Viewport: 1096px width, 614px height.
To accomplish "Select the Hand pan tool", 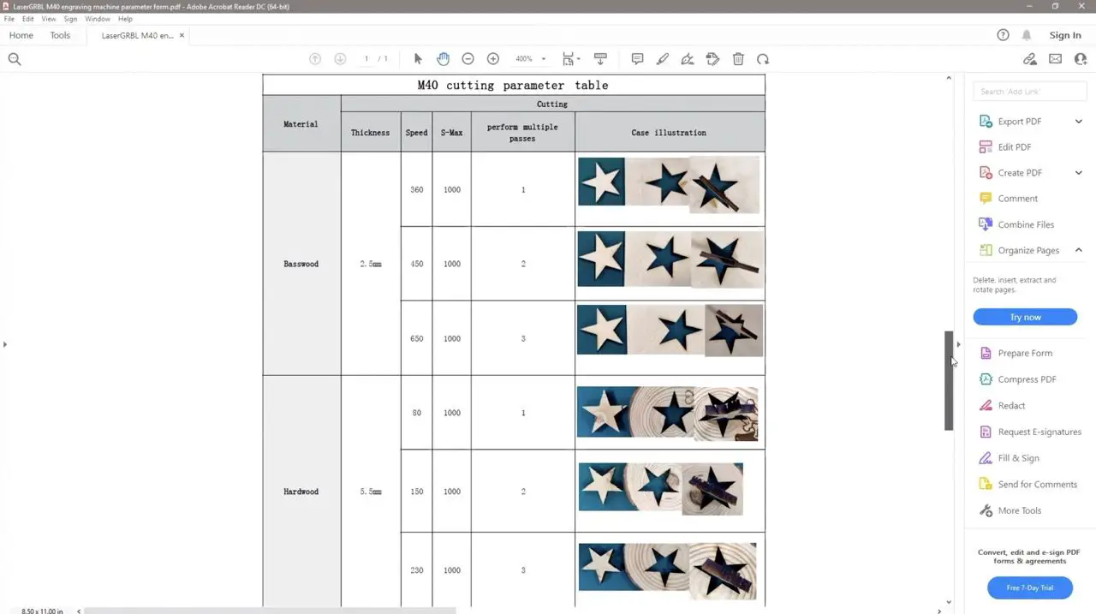I will pyautogui.click(x=443, y=59).
